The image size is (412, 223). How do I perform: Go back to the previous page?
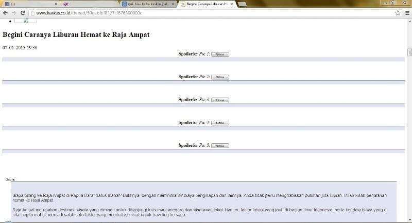[x=5, y=13]
